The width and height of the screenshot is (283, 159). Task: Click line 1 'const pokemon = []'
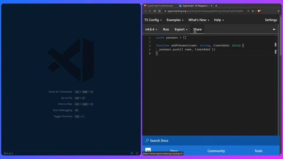(171, 38)
